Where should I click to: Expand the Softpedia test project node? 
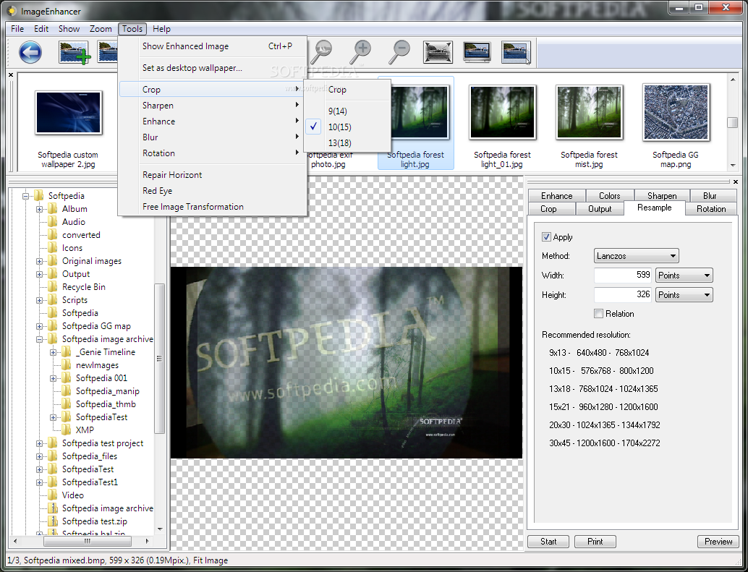click(x=40, y=443)
